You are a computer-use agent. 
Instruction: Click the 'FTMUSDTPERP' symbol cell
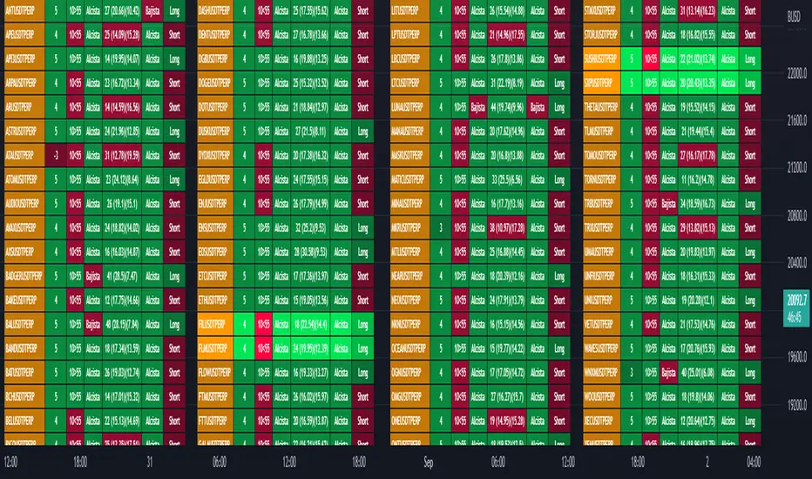[215, 396]
